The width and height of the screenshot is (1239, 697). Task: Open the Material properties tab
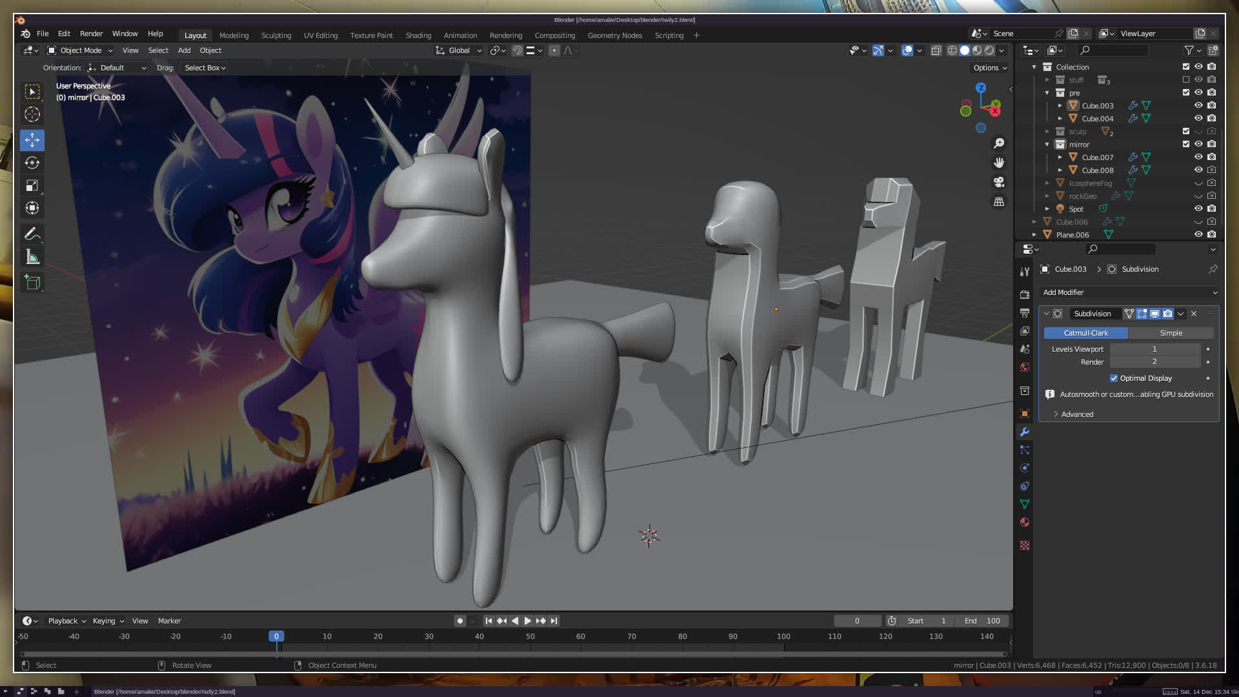click(1025, 522)
